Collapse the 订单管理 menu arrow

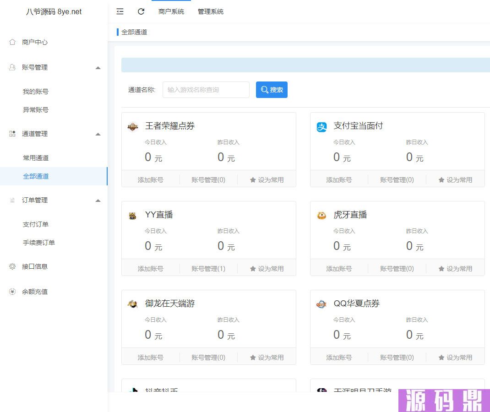click(x=98, y=201)
